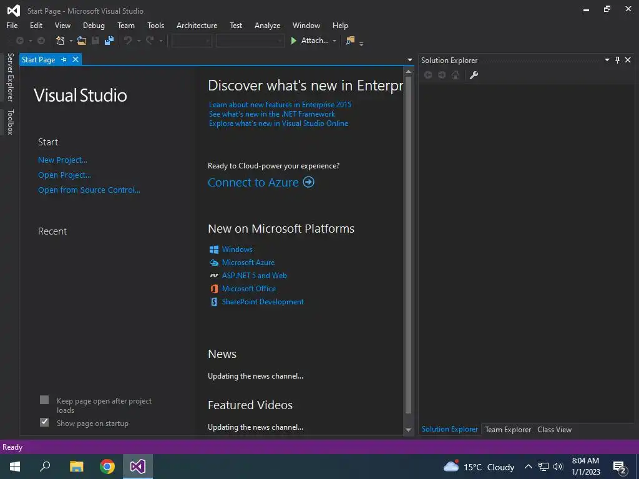Open the Undo history dropdown arrow
Viewport: 639px width, 479px height.
click(139, 41)
